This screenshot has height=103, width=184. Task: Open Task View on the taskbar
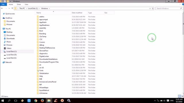click(16, 100)
